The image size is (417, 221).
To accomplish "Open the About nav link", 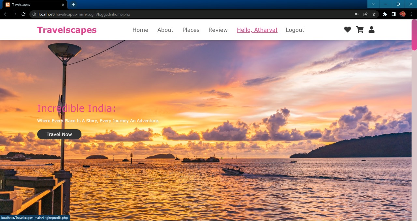I will tap(165, 30).
